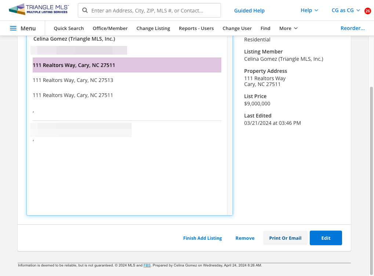Go to Change Listing
This screenshot has height=276, width=374.
pyautogui.click(x=153, y=28)
